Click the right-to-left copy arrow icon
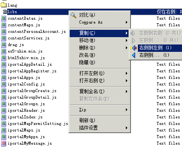The image size is (182, 147). click(x=134, y=48)
